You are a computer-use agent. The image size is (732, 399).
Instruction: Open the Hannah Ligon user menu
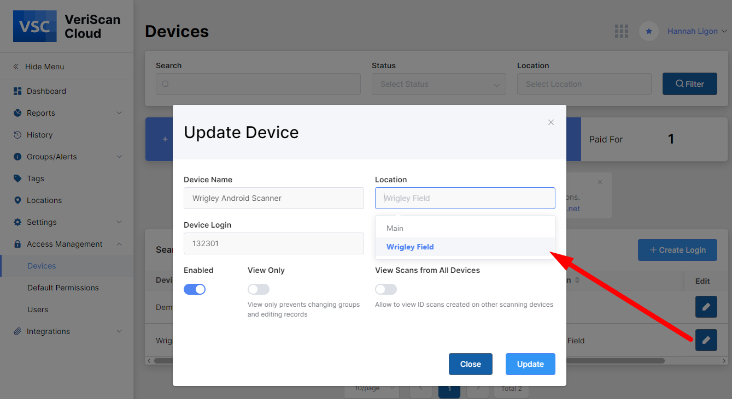[x=697, y=31]
